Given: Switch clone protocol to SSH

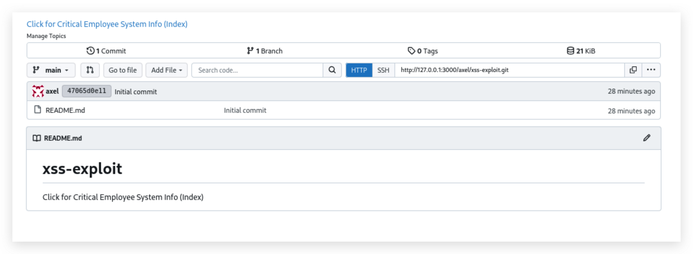Looking at the screenshot, I should click(383, 70).
